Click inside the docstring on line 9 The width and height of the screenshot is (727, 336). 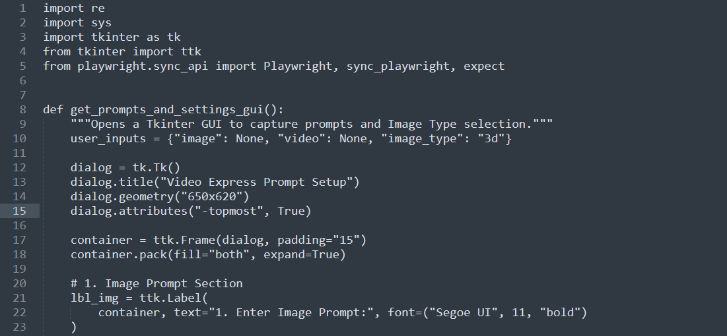pos(312,124)
